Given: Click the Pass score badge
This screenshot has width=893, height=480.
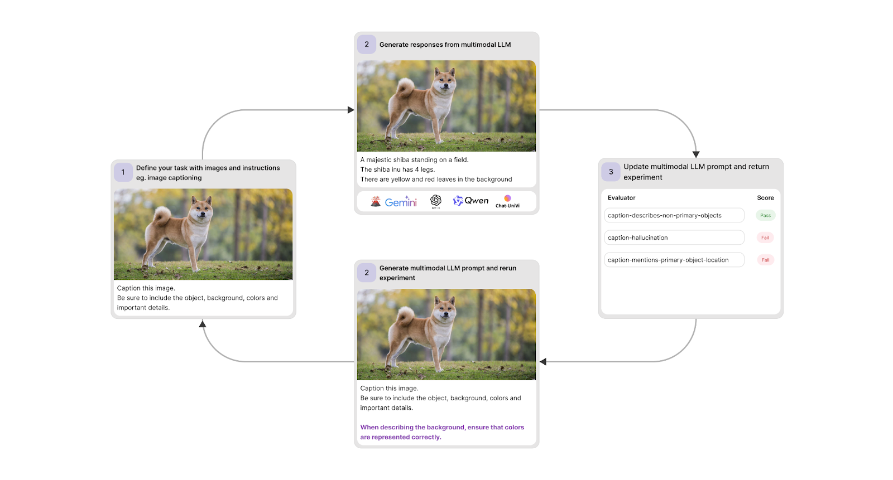Looking at the screenshot, I should tap(765, 215).
